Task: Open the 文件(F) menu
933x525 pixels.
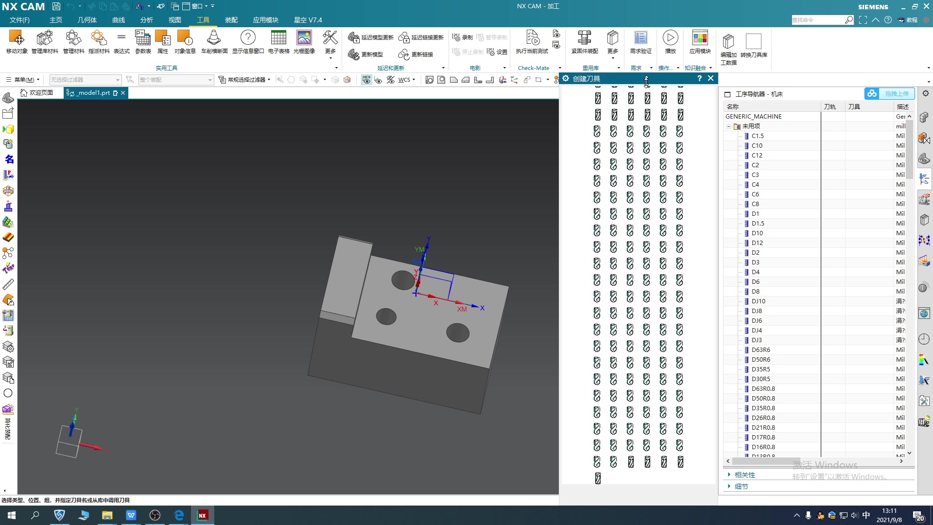Action: 19,20
